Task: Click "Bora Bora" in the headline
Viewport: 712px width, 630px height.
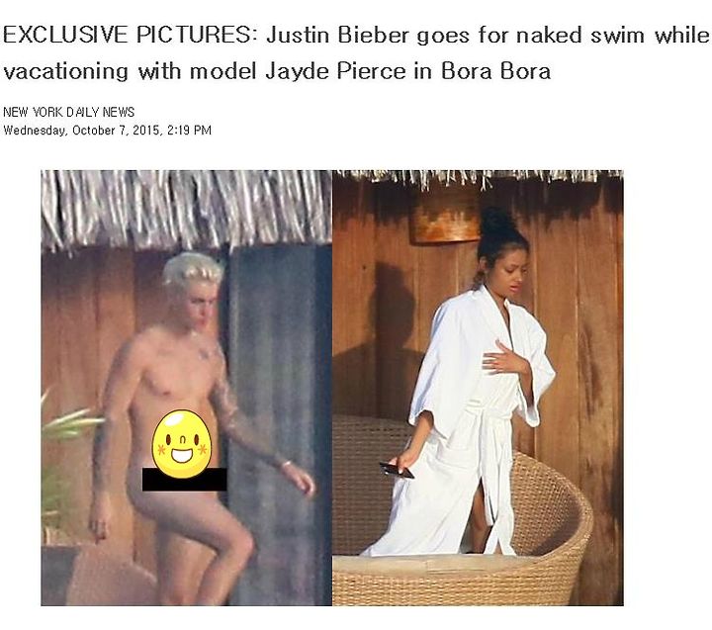Action: point(495,71)
